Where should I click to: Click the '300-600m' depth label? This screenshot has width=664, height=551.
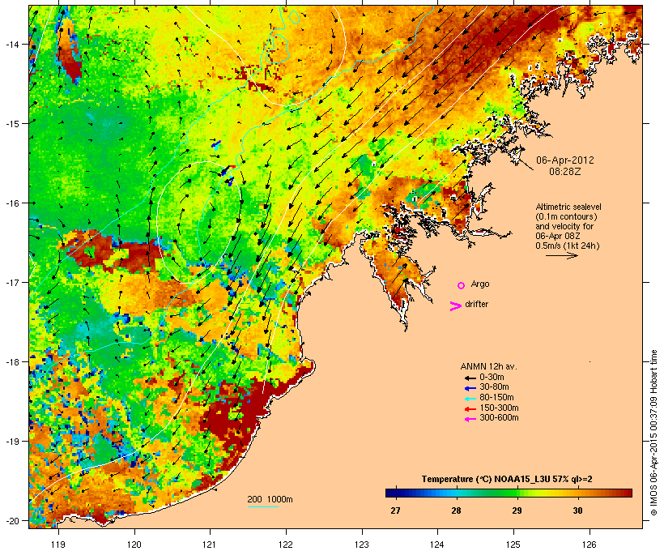pyautogui.click(x=499, y=418)
